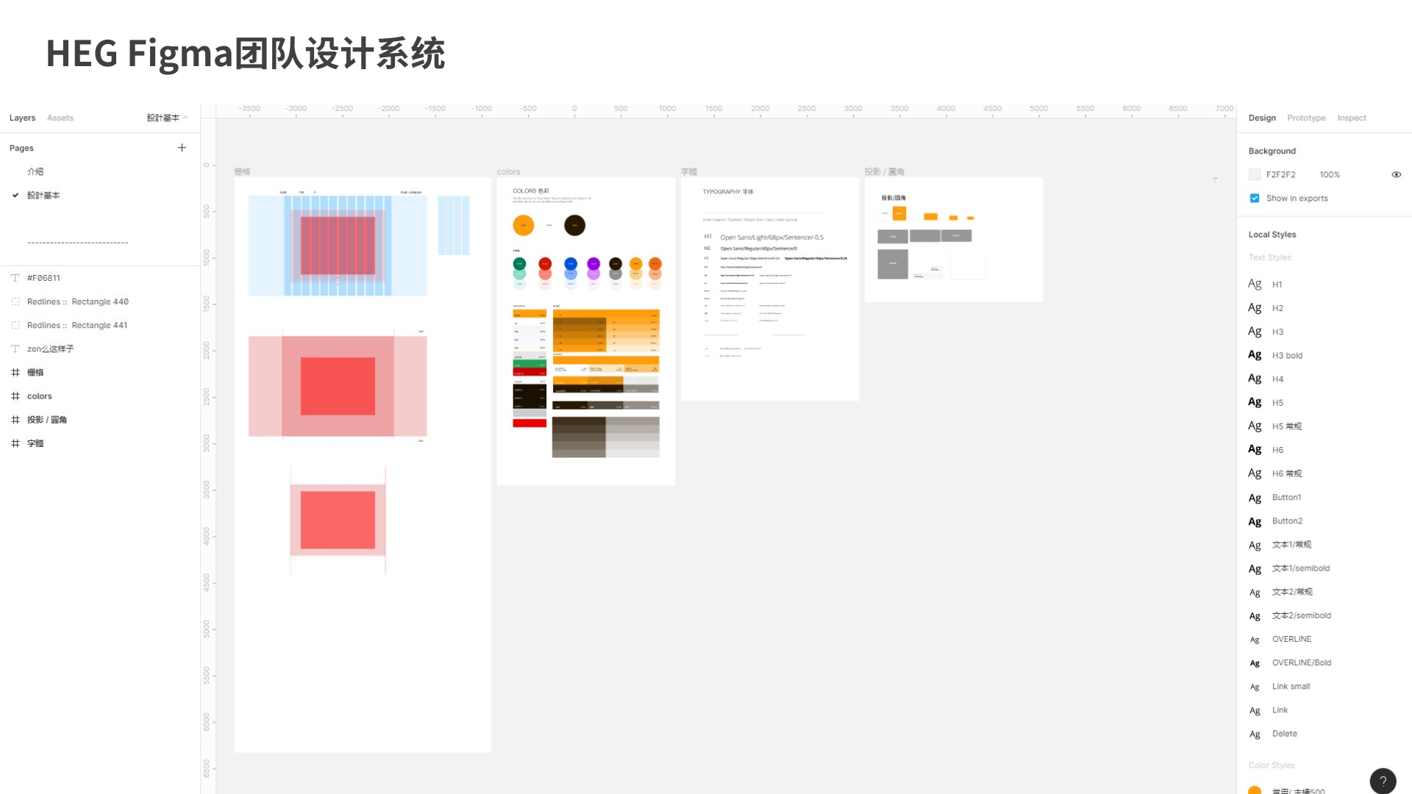Image resolution: width=1412 pixels, height=794 pixels.
Task: Open the help question mark button
Action: click(1383, 781)
